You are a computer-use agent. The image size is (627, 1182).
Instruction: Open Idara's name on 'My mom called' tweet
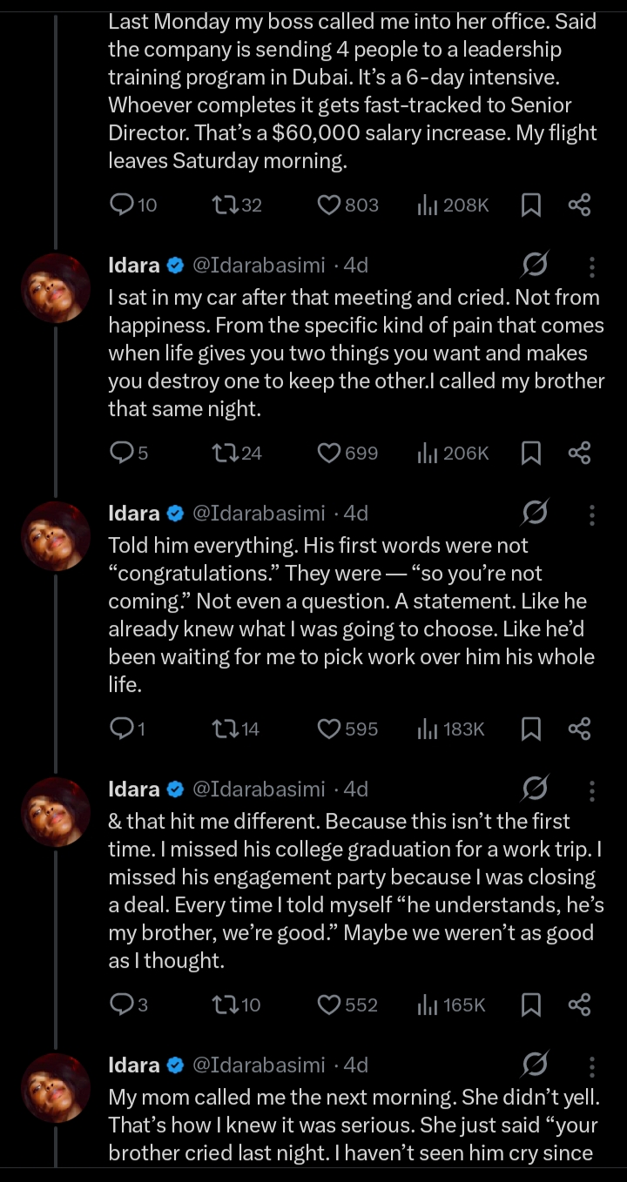click(134, 1065)
